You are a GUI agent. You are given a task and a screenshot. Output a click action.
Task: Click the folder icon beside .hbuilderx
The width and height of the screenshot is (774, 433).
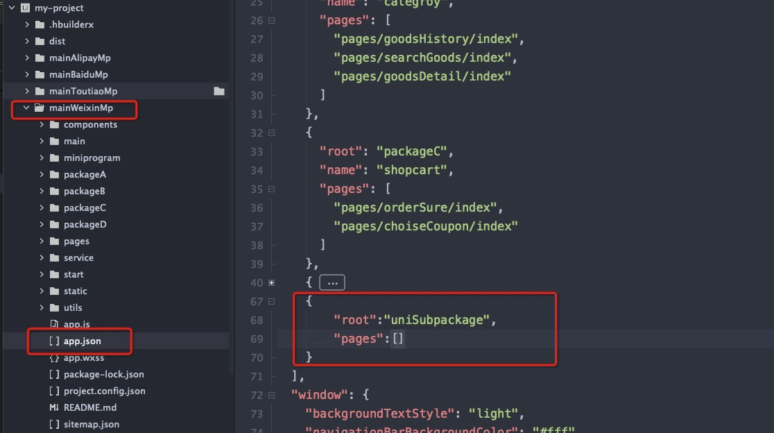pos(40,25)
